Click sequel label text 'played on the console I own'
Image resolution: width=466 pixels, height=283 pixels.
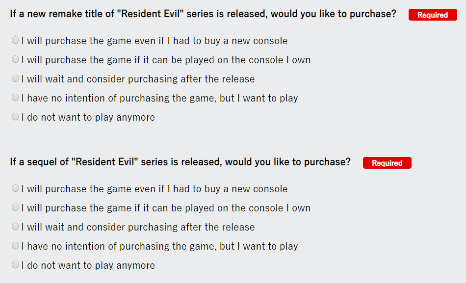point(248,208)
